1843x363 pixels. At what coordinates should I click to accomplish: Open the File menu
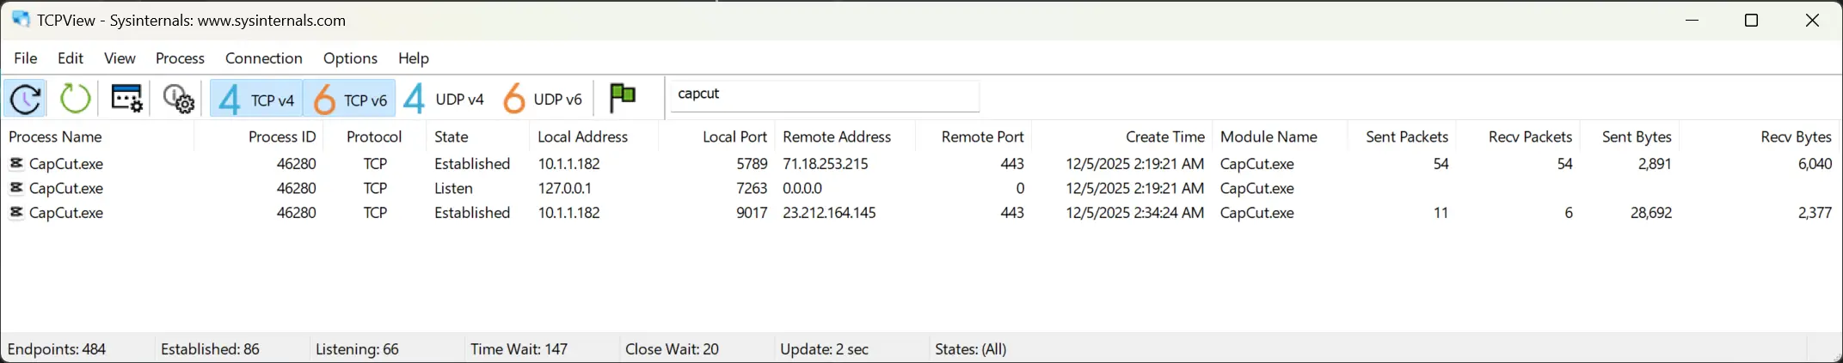coord(26,58)
